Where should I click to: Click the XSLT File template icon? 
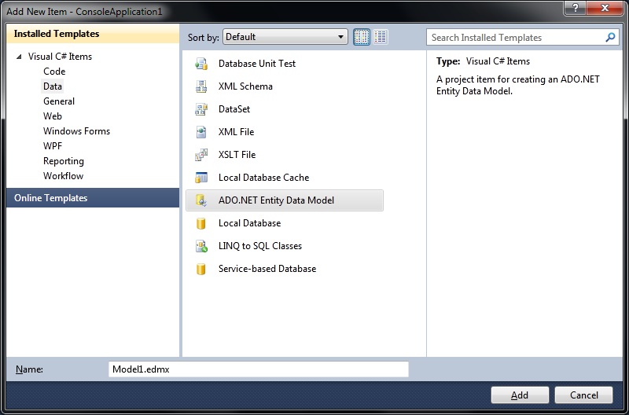(x=201, y=155)
